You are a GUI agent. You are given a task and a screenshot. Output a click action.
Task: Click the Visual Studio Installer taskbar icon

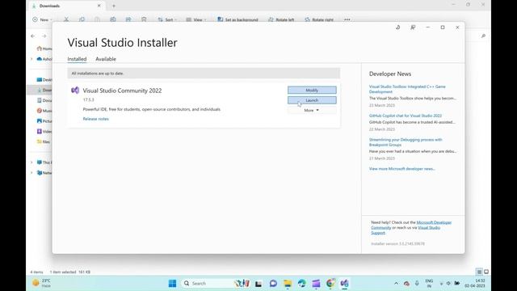(x=345, y=284)
